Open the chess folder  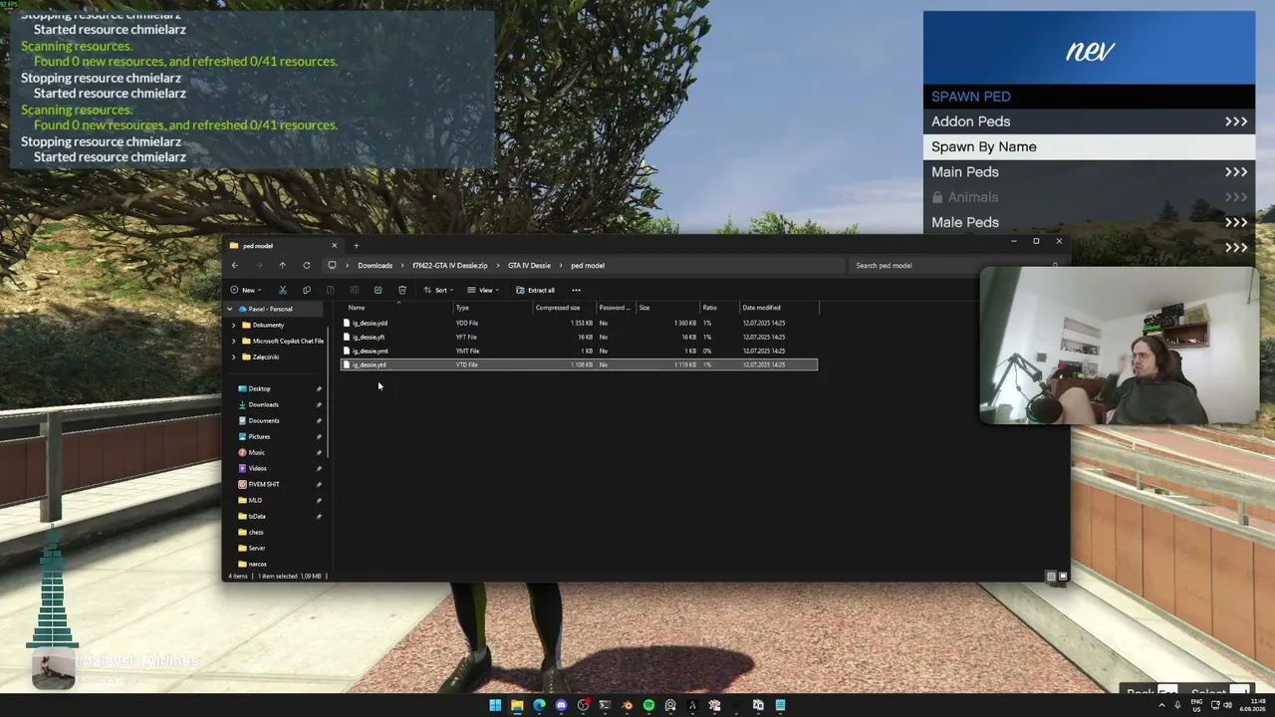256,533
